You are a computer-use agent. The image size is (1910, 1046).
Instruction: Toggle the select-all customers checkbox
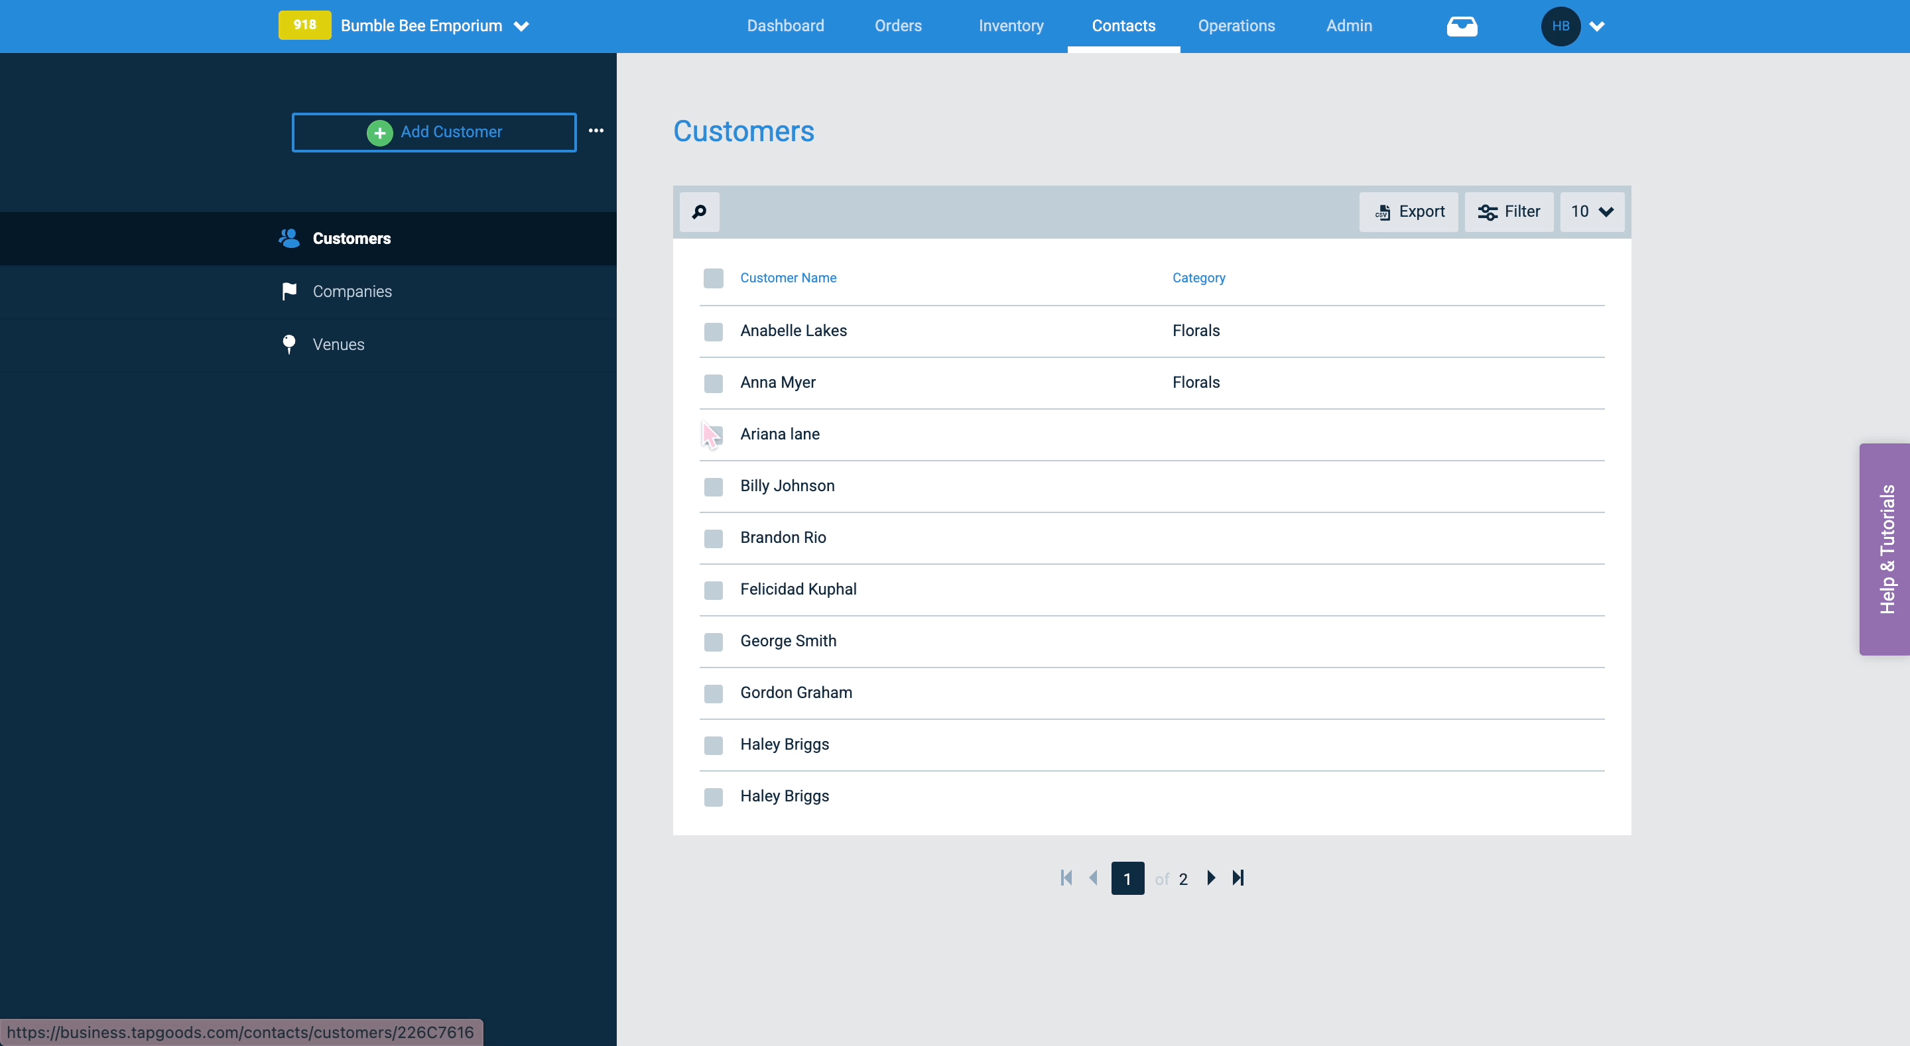(712, 278)
